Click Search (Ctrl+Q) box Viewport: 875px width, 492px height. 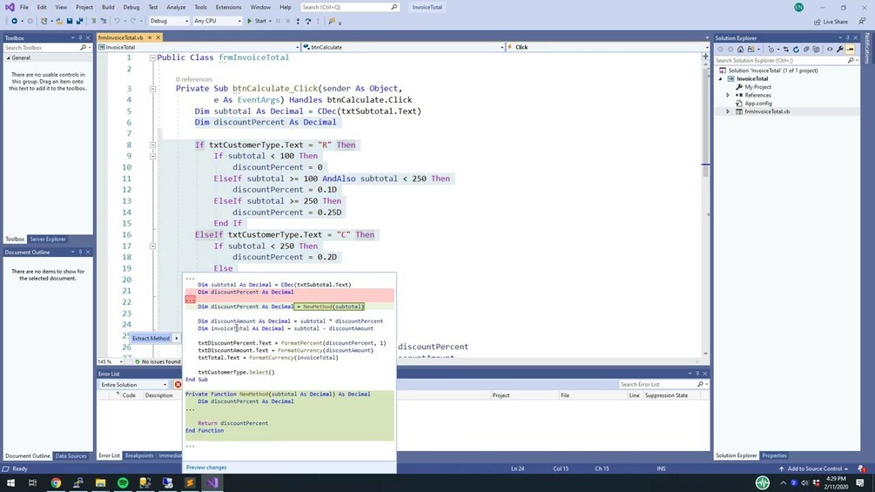coord(350,7)
